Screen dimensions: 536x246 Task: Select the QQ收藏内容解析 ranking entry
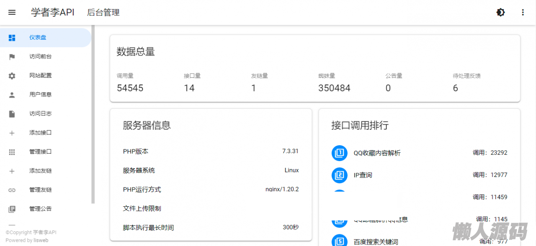tap(377, 153)
